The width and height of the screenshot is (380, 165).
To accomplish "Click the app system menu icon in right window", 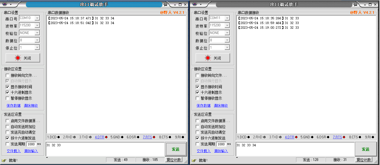I will 194,4.
